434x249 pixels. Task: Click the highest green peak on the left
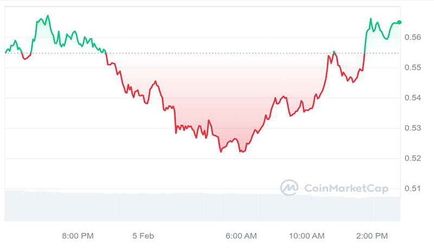click(48, 16)
